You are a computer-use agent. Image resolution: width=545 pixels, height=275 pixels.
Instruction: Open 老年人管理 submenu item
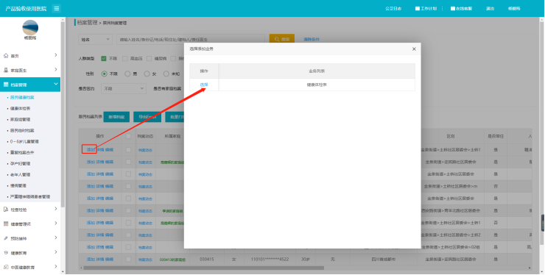point(20,175)
